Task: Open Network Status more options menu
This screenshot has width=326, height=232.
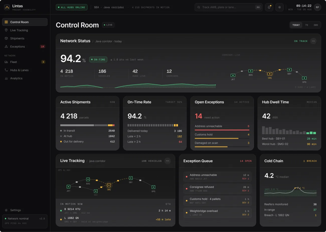Action: click(x=313, y=41)
